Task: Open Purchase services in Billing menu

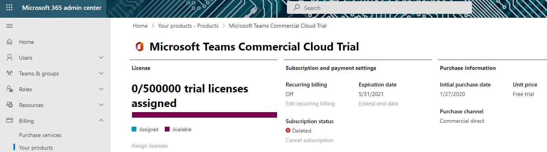Action: tap(40, 135)
